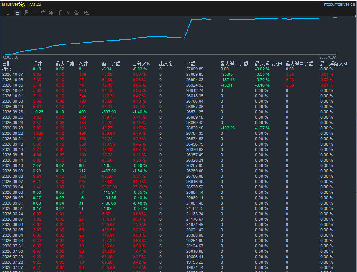Click the 余额 column header
The height and width of the screenshot is (272, 357).
[191, 64]
